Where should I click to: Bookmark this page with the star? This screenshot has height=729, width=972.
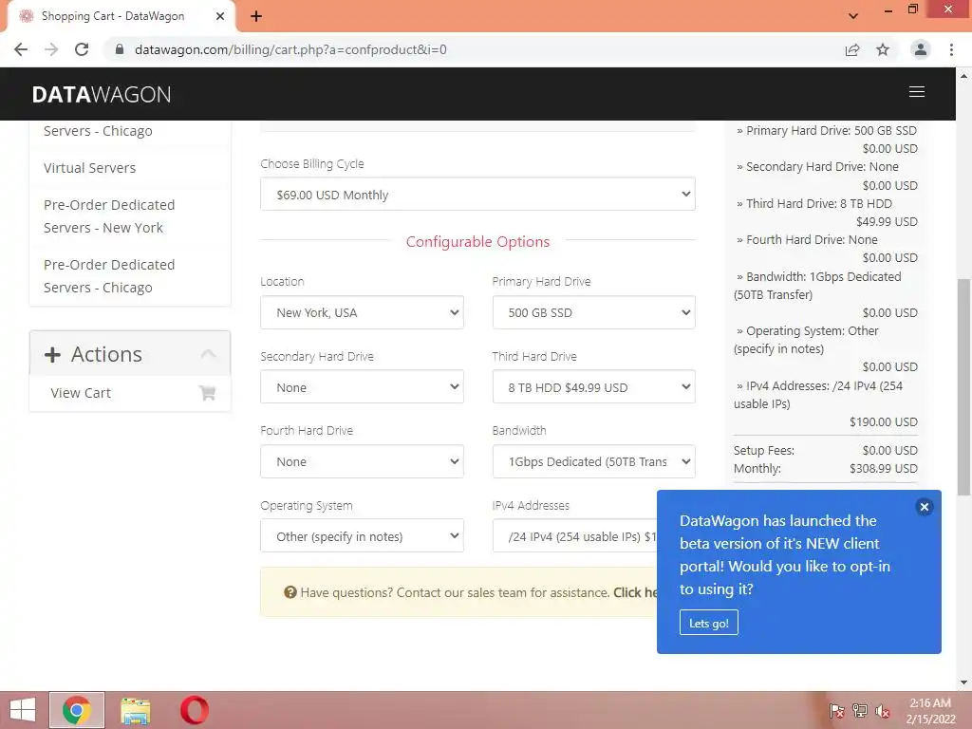point(883,49)
